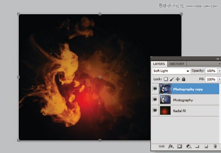Expand the Opacity slider arrow
This screenshot has height=153, width=221.
(x=219, y=71)
